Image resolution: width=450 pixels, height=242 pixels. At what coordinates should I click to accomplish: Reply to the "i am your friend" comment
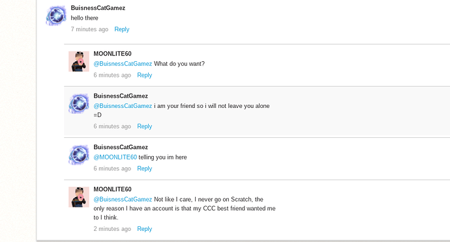coord(144,126)
